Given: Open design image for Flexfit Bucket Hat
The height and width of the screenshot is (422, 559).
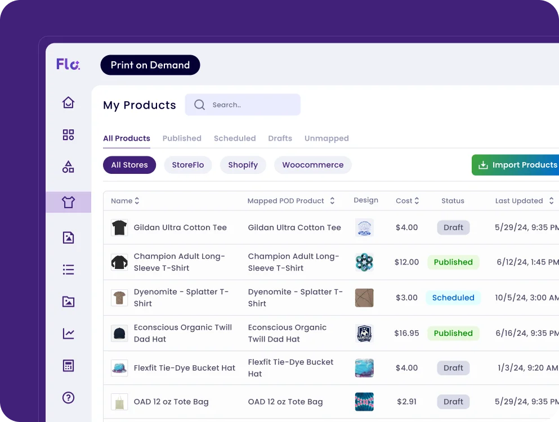Looking at the screenshot, I should click(364, 368).
